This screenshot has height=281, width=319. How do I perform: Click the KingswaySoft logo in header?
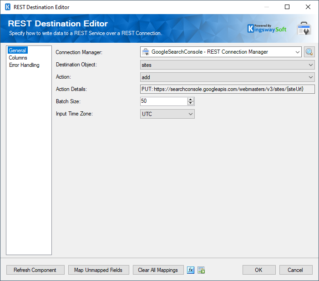click(x=267, y=29)
